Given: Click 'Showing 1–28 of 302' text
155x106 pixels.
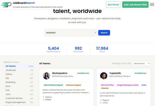Looking at the screenshot, I should pyautogui.click(x=121, y=63).
